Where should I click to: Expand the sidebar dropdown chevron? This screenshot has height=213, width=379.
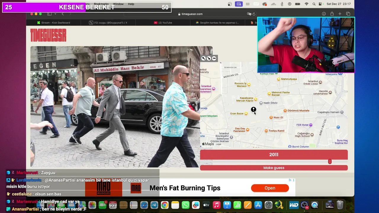(x=55, y=14)
